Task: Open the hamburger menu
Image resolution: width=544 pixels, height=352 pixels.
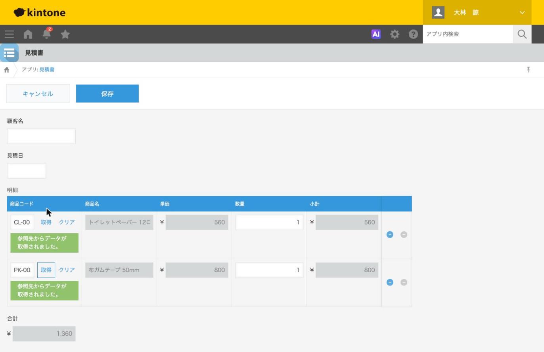Action: pos(9,34)
